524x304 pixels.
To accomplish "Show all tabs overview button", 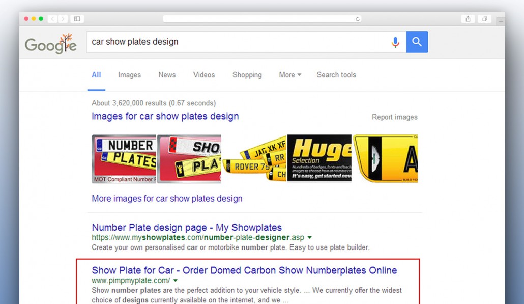I will coord(484,19).
